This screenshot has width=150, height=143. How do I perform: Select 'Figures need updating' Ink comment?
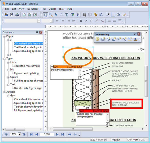coord(26,73)
